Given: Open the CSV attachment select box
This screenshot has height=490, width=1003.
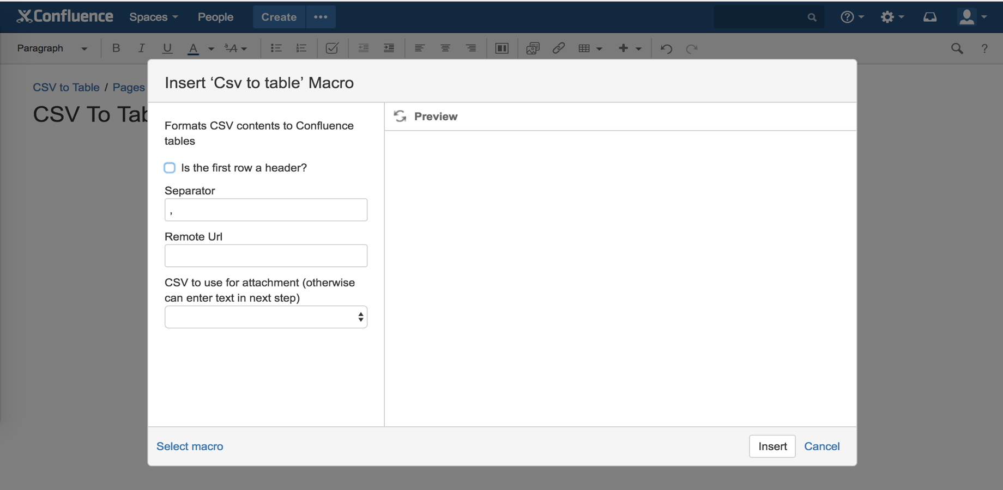Looking at the screenshot, I should click(x=266, y=317).
